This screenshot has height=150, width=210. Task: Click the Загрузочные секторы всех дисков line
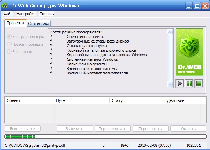tap(97, 41)
